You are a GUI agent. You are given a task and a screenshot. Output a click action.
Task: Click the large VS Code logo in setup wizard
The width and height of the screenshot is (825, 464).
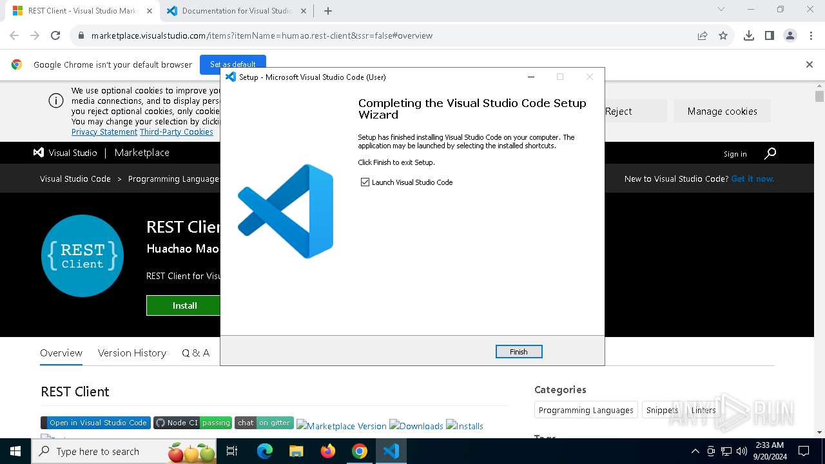click(x=286, y=211)
